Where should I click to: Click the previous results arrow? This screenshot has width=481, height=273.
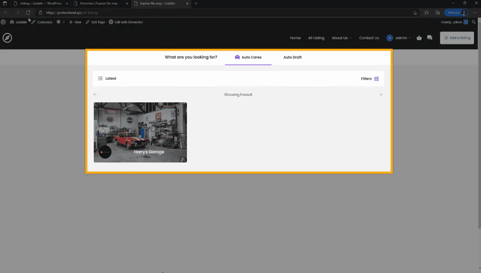pos(95,95)
